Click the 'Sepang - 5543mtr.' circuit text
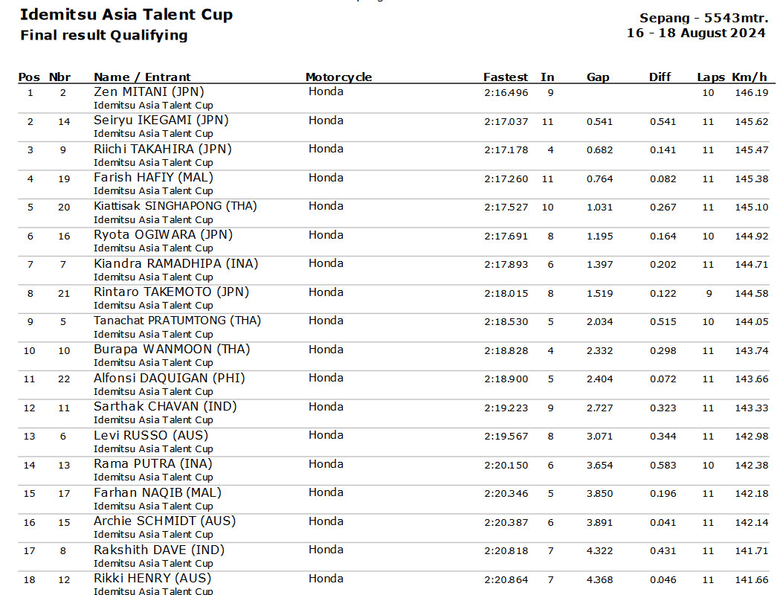 click(x=703, y=18)
